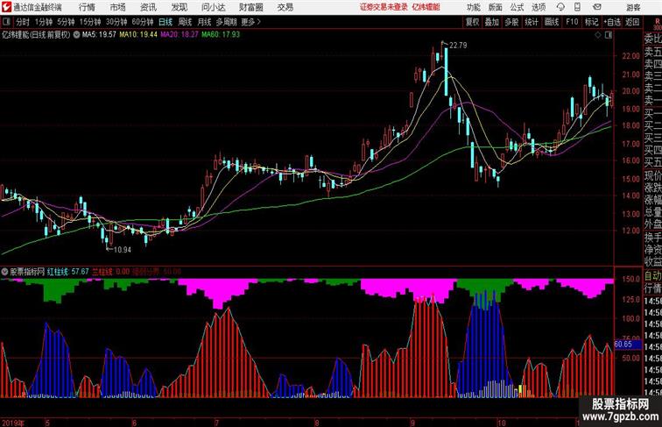
Task: Click the 统计 statistics button
Action: point(532,22)
